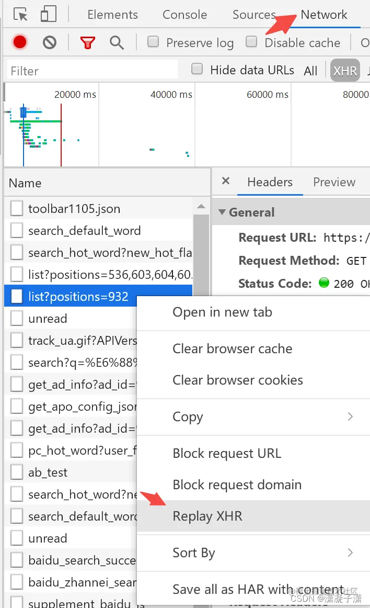The height and width of the screenshot is (608, 370).
Task: Select the XHR request type filter
Action: [345, 70]
